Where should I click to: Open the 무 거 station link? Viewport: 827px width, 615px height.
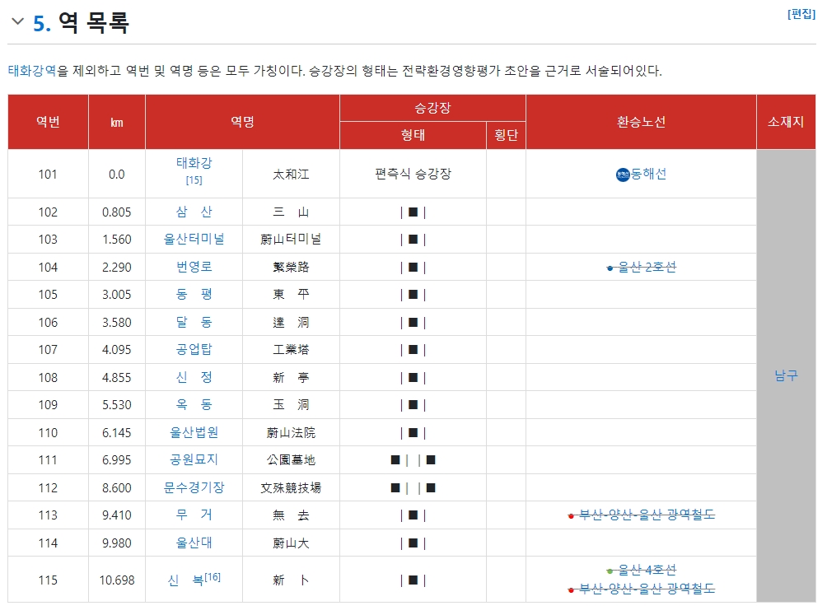coord(194,515)
